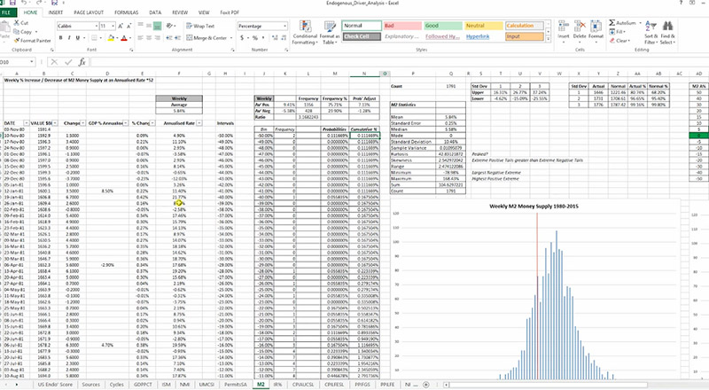Image resolution: width=709 pixels, height=390 pixels.
Task: Apply the Good cell style
Action: pos(442,26)
